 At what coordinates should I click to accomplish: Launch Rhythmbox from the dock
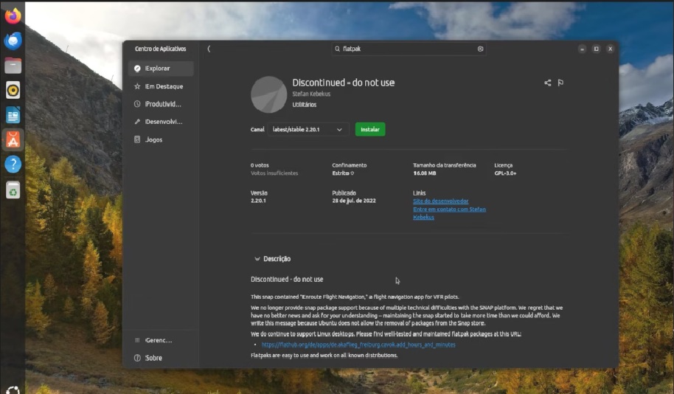(13, 90)
